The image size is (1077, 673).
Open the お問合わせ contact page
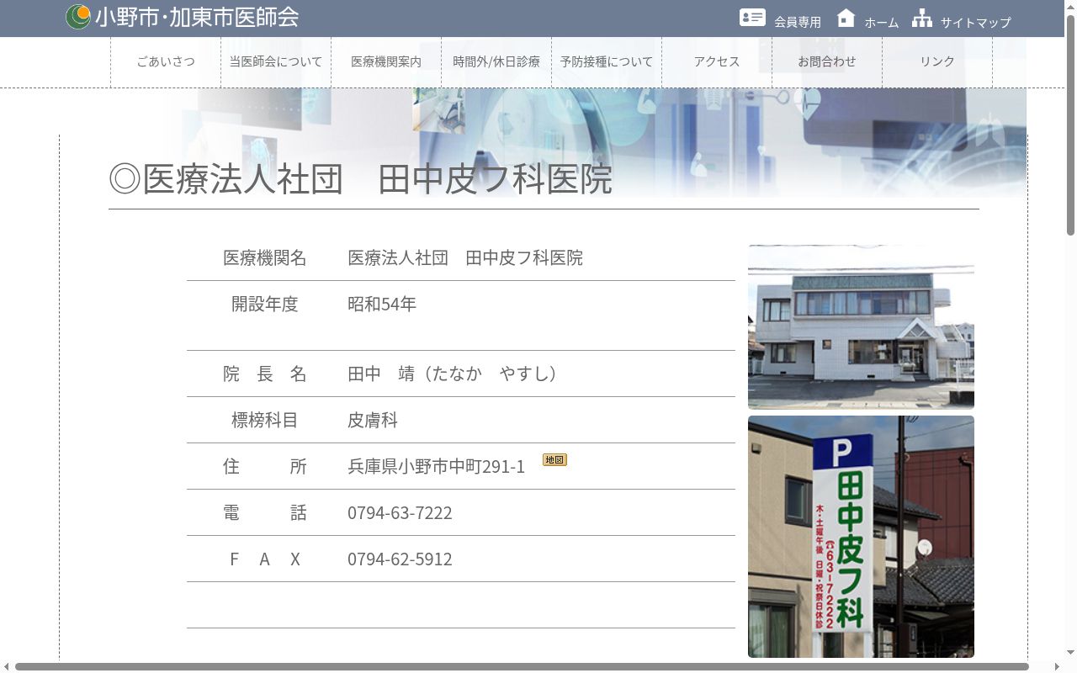(x=827, y=61)
